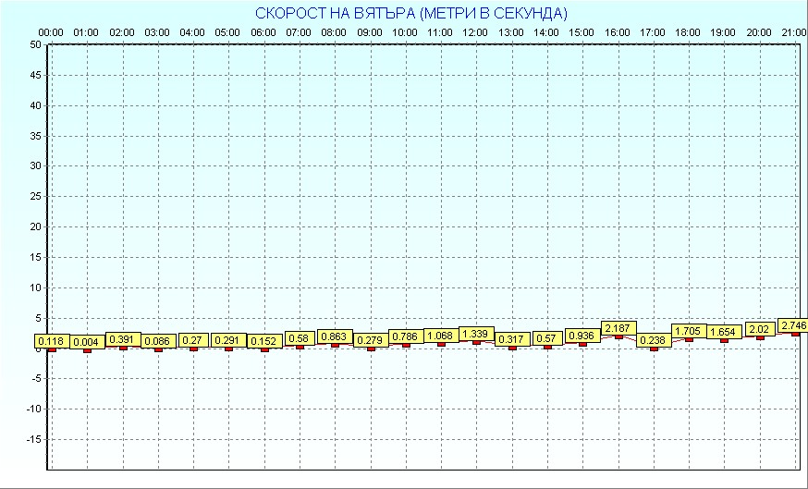The height and width of the screenshot is (489, 808).
Task: Select the 2.746 data label
Action: tap(794, 325)
